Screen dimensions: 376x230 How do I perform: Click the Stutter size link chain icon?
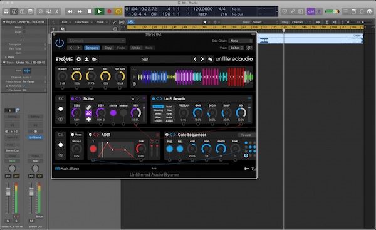click(x=88, y=107)
